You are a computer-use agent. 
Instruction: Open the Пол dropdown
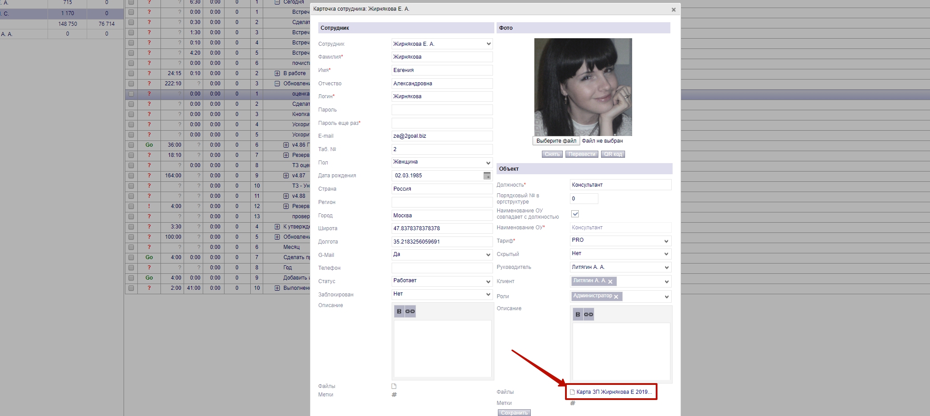point(442,162)
